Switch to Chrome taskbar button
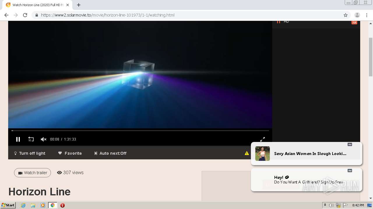Image resolution: width=373 pixels, height=209 pixels. point(53,205)
